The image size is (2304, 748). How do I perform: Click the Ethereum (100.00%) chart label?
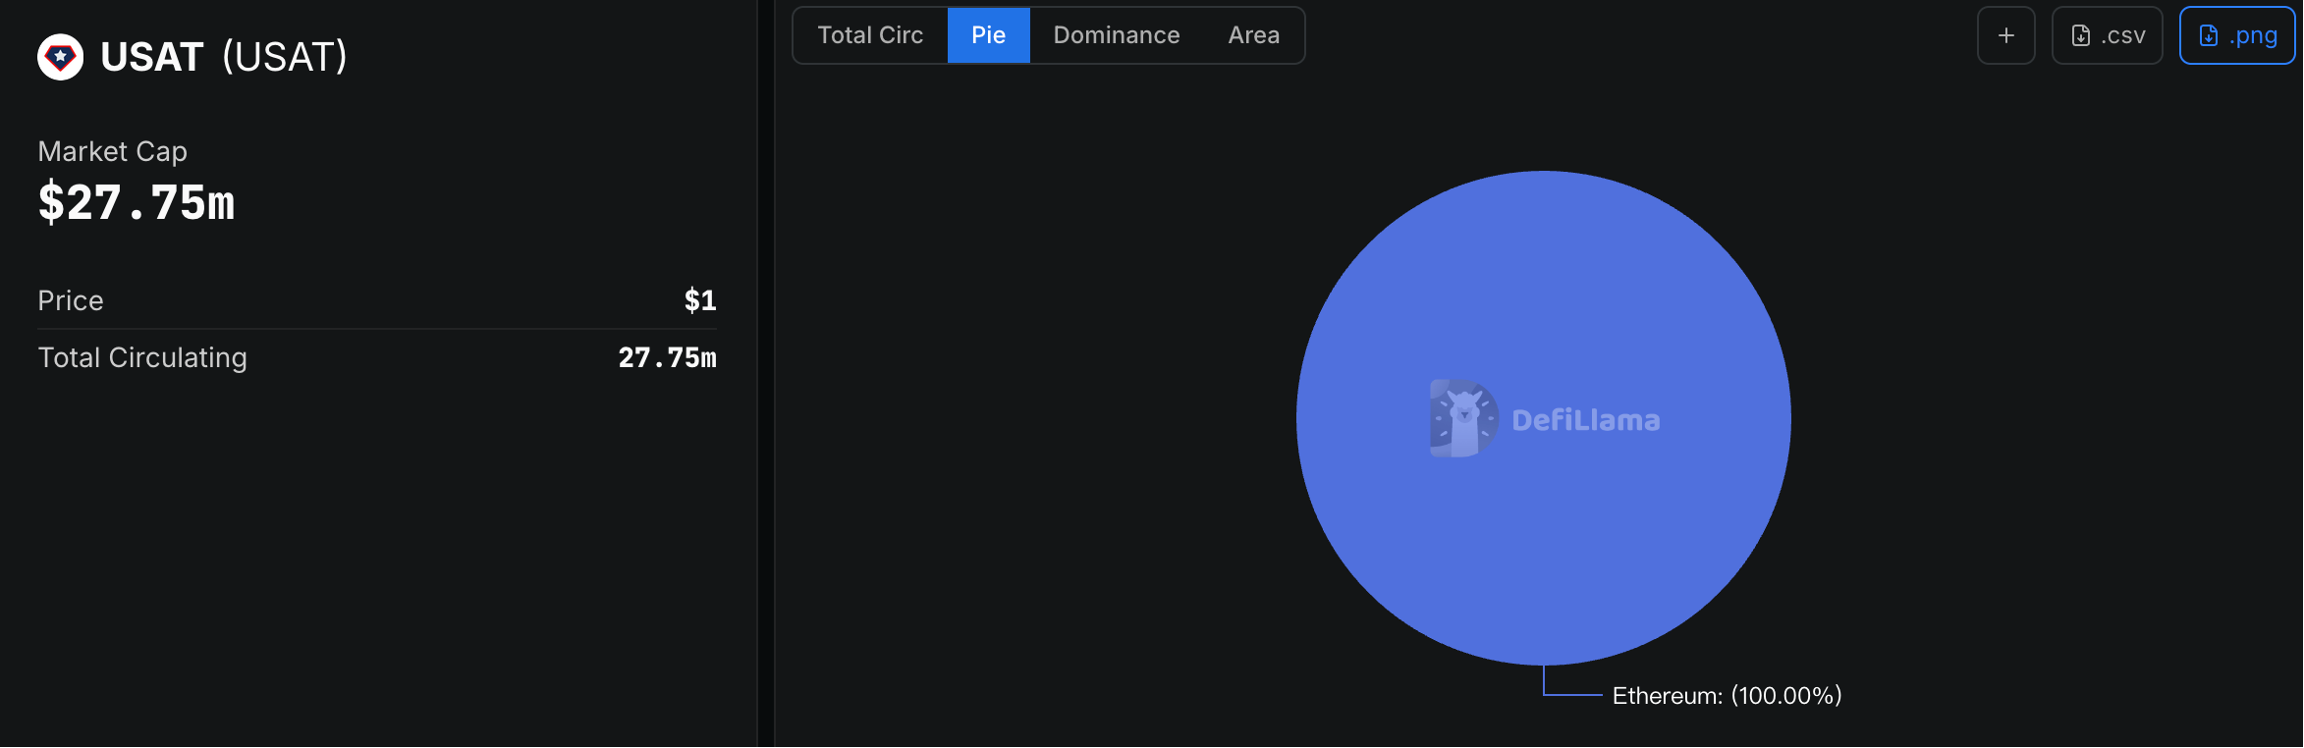pos(1727,696)
